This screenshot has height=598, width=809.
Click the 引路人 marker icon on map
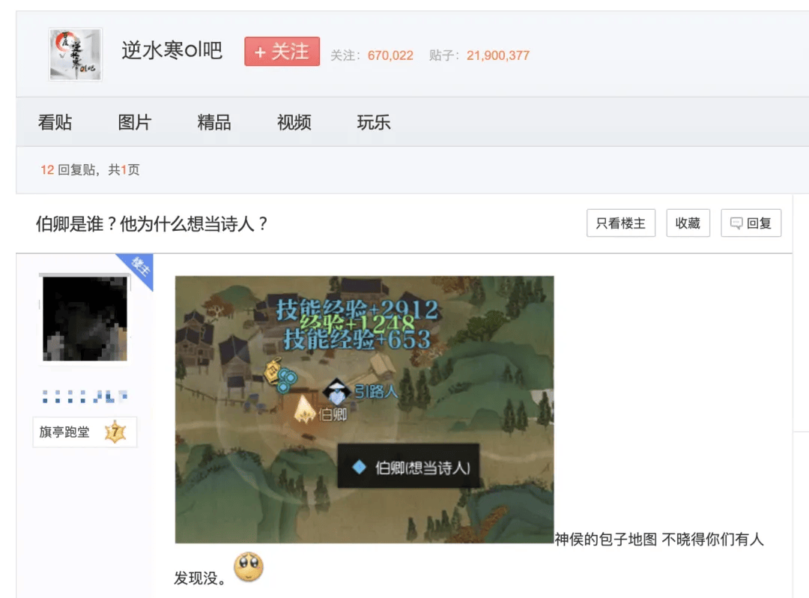point(336,392)
